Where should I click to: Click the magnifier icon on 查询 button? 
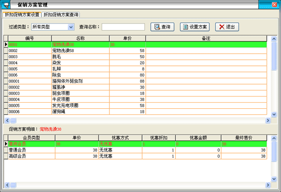[x=157, y=27]
